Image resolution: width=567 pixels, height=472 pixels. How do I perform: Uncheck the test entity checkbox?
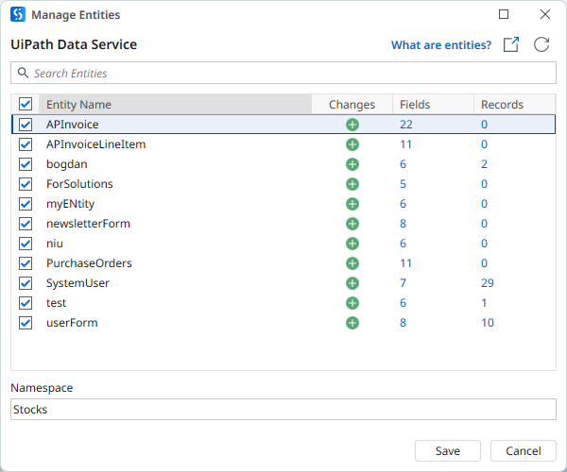[26, 303]
